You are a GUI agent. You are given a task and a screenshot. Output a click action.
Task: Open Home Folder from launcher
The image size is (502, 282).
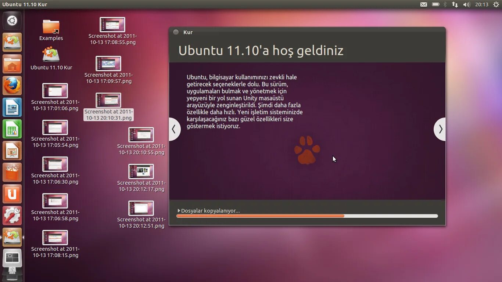[12, 64]
